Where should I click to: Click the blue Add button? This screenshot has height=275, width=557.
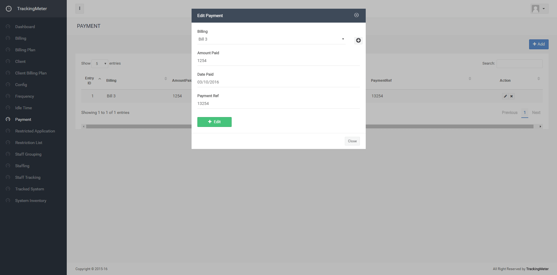point(539,44)
